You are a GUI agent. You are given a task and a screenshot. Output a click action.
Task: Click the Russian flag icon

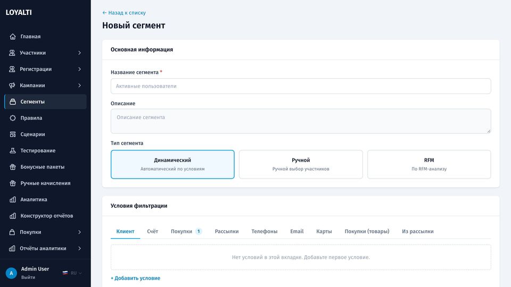[x=65, y=273]
